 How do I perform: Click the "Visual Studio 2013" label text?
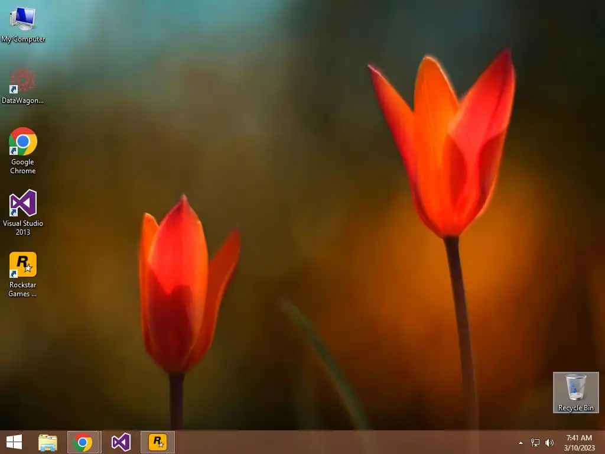pos(23,228)
